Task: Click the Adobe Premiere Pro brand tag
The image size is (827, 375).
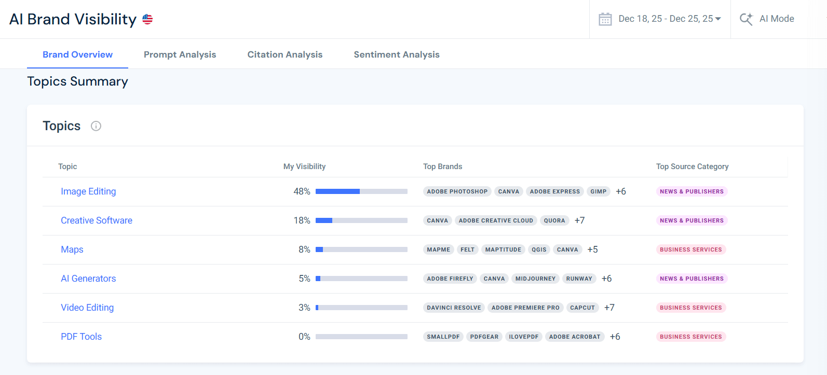Action: (x=525, y=308)
